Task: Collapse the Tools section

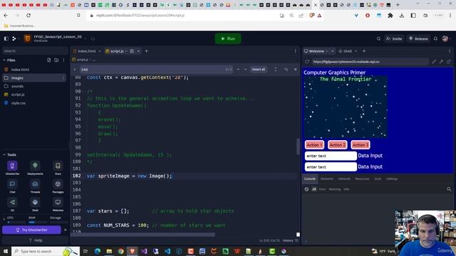Action: click(x=4, y=155)
